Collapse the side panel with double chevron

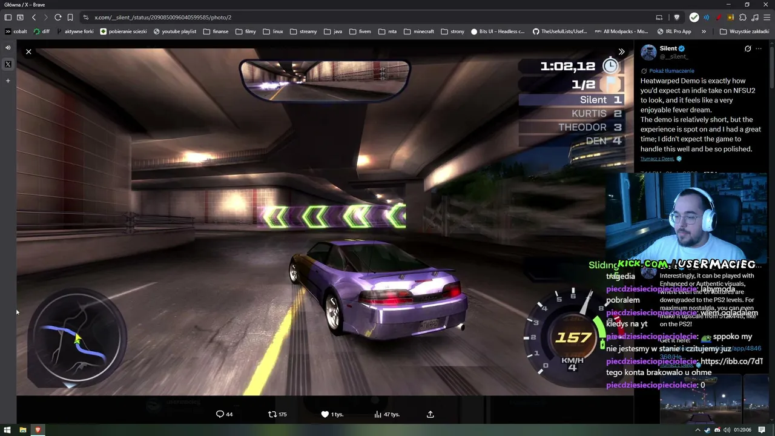(x=621, y=52)
